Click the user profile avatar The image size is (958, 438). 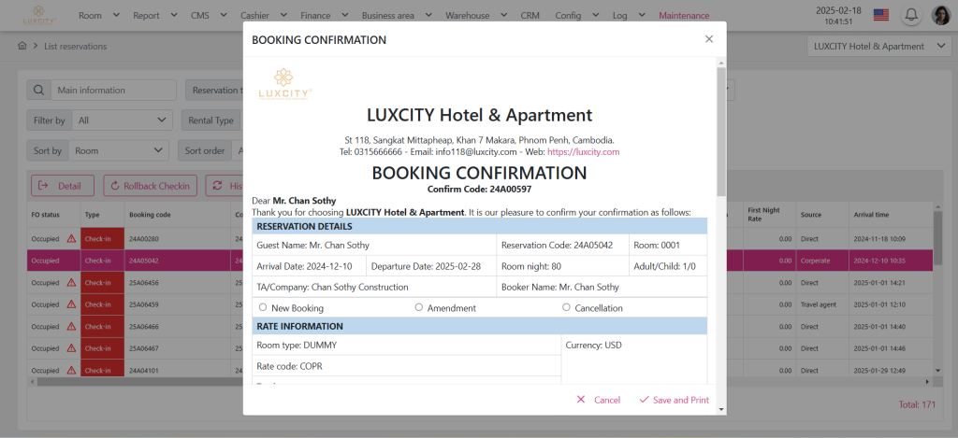tap(940, 15)
